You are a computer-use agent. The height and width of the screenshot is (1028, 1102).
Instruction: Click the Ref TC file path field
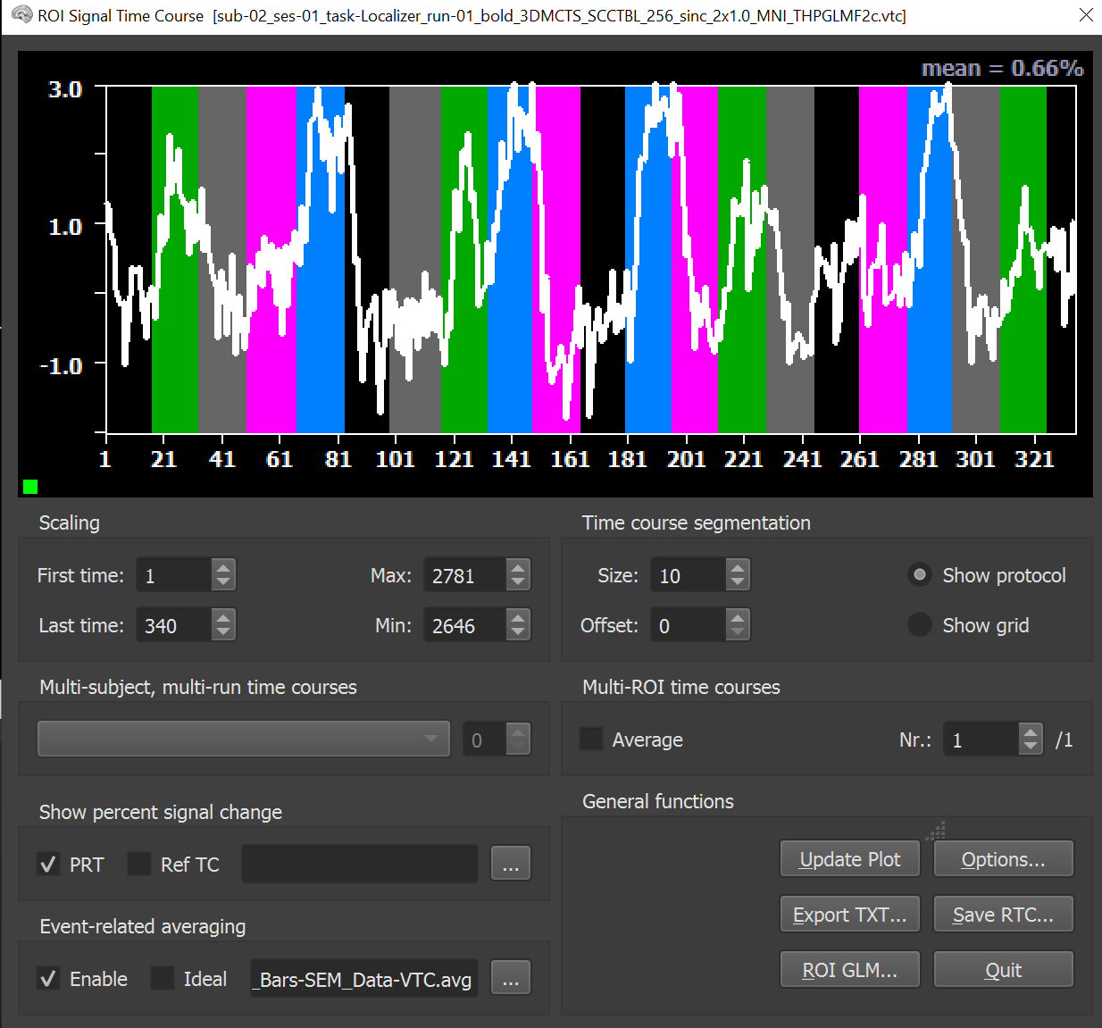point(360,864)
